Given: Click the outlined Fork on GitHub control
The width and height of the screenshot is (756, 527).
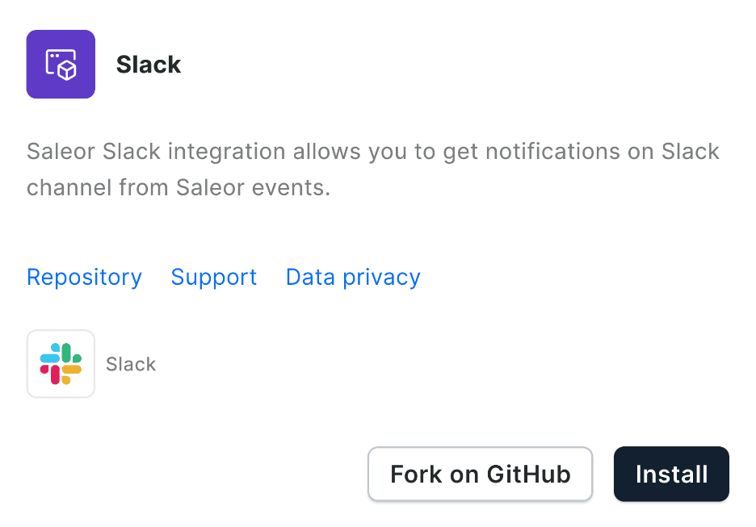Looking at the screenshot, I should [480, 474].
